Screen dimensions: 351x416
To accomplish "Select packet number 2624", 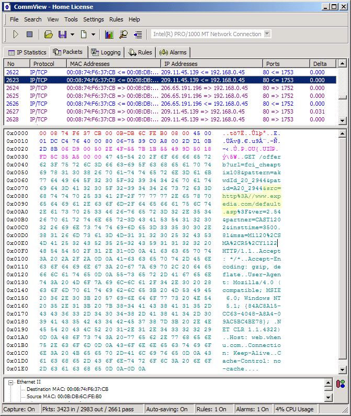I will click(x=171, y=88).
